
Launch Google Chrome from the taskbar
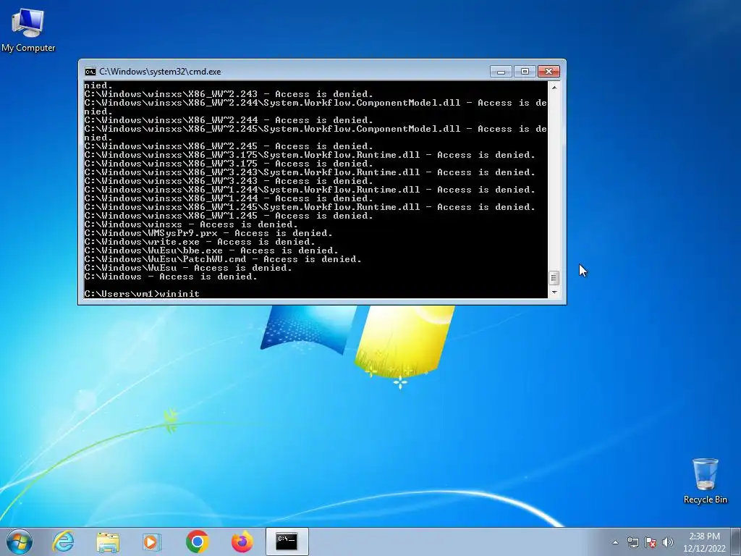(197, 542)
